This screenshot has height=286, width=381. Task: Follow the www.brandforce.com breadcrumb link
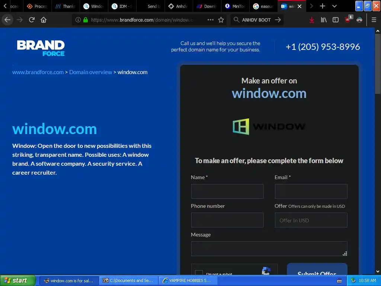(x=38, y=72)
